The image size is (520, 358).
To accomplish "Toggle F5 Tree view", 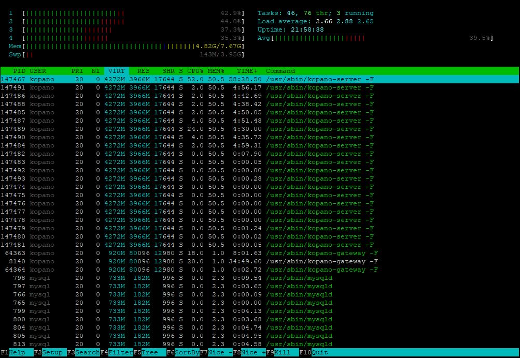I will 150,352.
